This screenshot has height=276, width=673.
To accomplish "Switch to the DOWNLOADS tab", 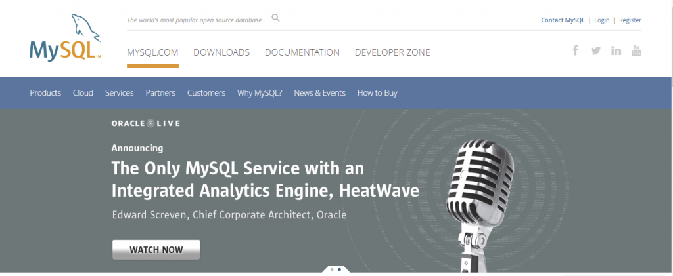I will pos(221,52).
